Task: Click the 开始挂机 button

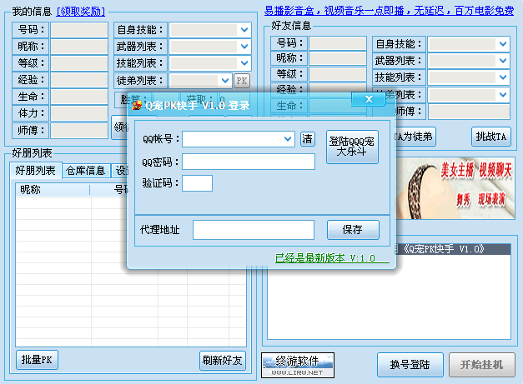Action: pyautogui.click(x=481, y=365)
